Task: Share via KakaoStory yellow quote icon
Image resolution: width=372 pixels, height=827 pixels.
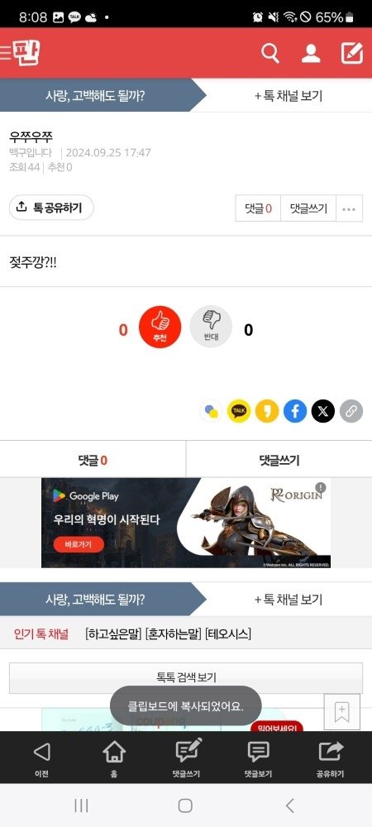Action: pyautogui.click(x=267, y=411)
